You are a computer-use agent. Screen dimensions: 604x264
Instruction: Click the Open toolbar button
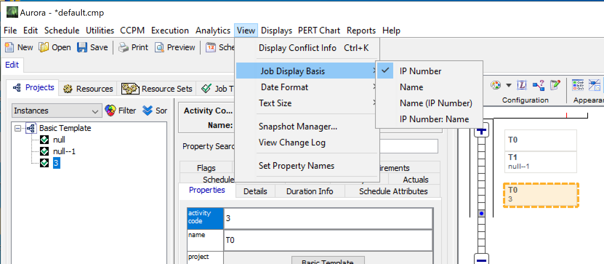click(x=55, y=47)
